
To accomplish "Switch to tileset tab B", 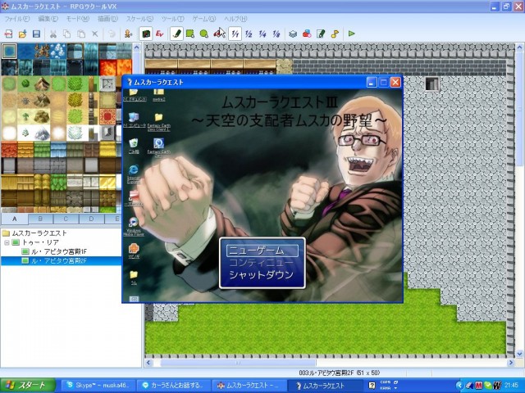I will click(40, 219).
